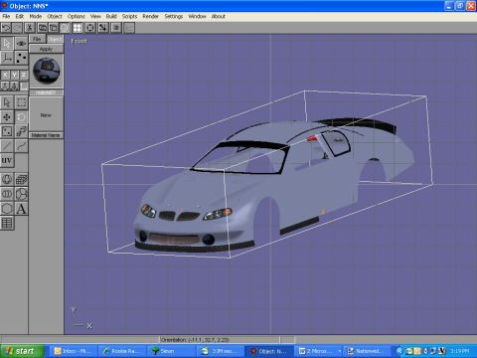Click the table-grid Modifiers icon
The image size is (477, 358).
point(7,223)
